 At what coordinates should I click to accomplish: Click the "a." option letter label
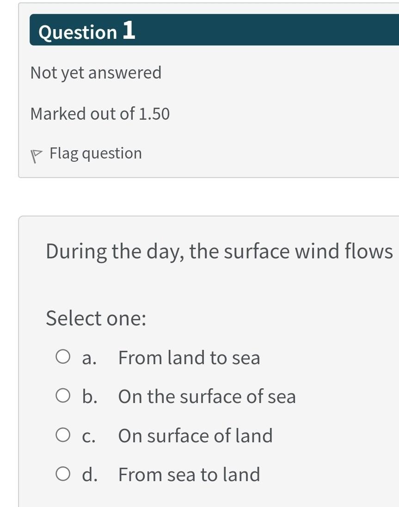(89, 358)
